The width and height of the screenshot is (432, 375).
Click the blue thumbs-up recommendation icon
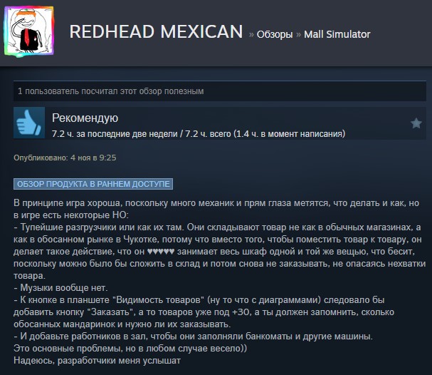(x=29, y=123)
